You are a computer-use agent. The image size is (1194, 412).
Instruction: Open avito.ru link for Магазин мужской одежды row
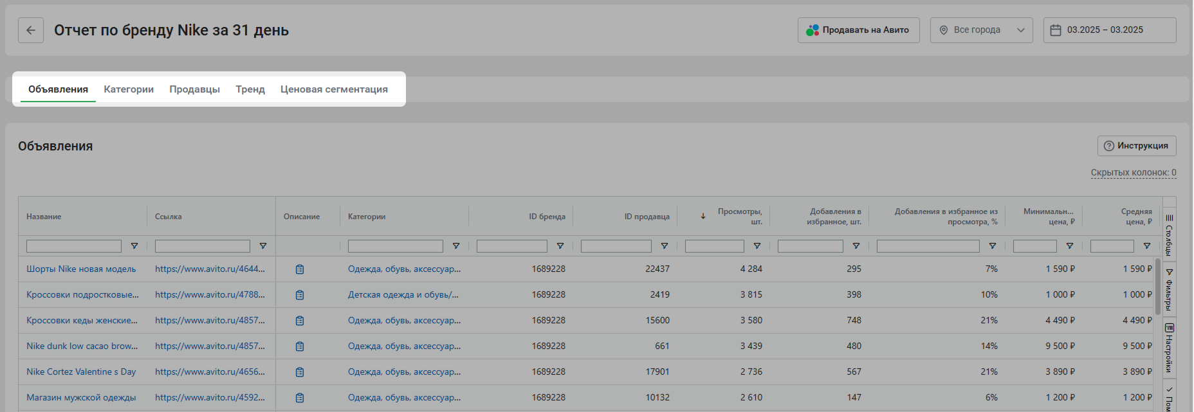(210, 398)
